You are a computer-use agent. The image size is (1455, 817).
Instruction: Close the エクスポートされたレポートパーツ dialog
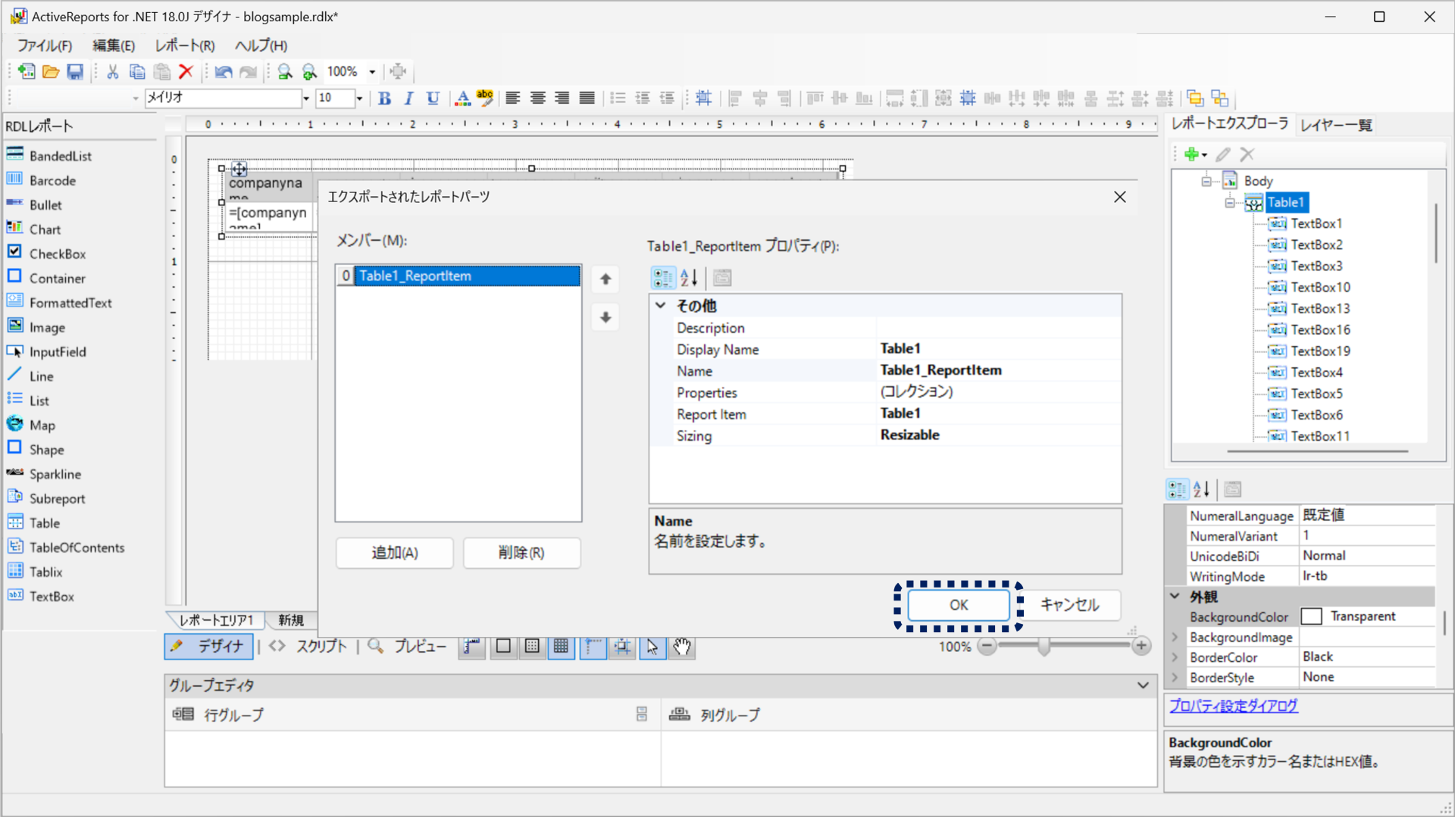pos(1119,197)
